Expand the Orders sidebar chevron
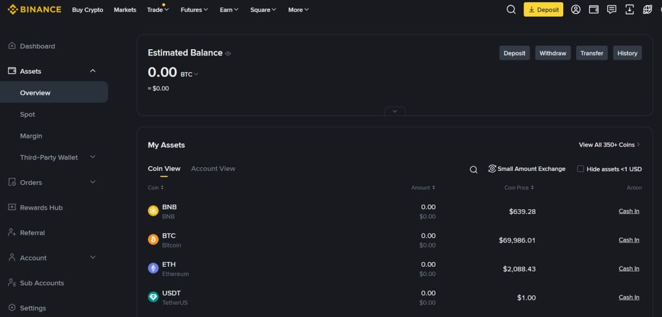This screenshot has height=317, width=662. (93, 182)
